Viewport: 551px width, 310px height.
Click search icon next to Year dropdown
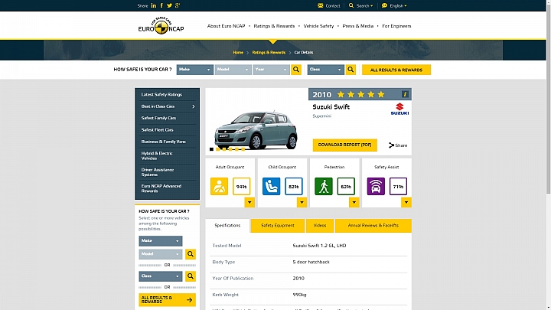point(296,70)
